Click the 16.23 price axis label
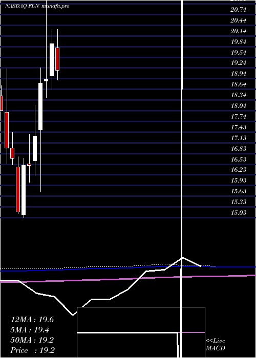This screenshot has width=256, height=358. (239, 170)
